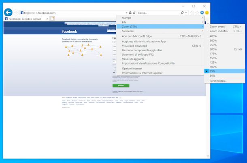Screen dimensions: 247x163
Task: Click the page scrollbar down arrow
Action: [208, 156]
